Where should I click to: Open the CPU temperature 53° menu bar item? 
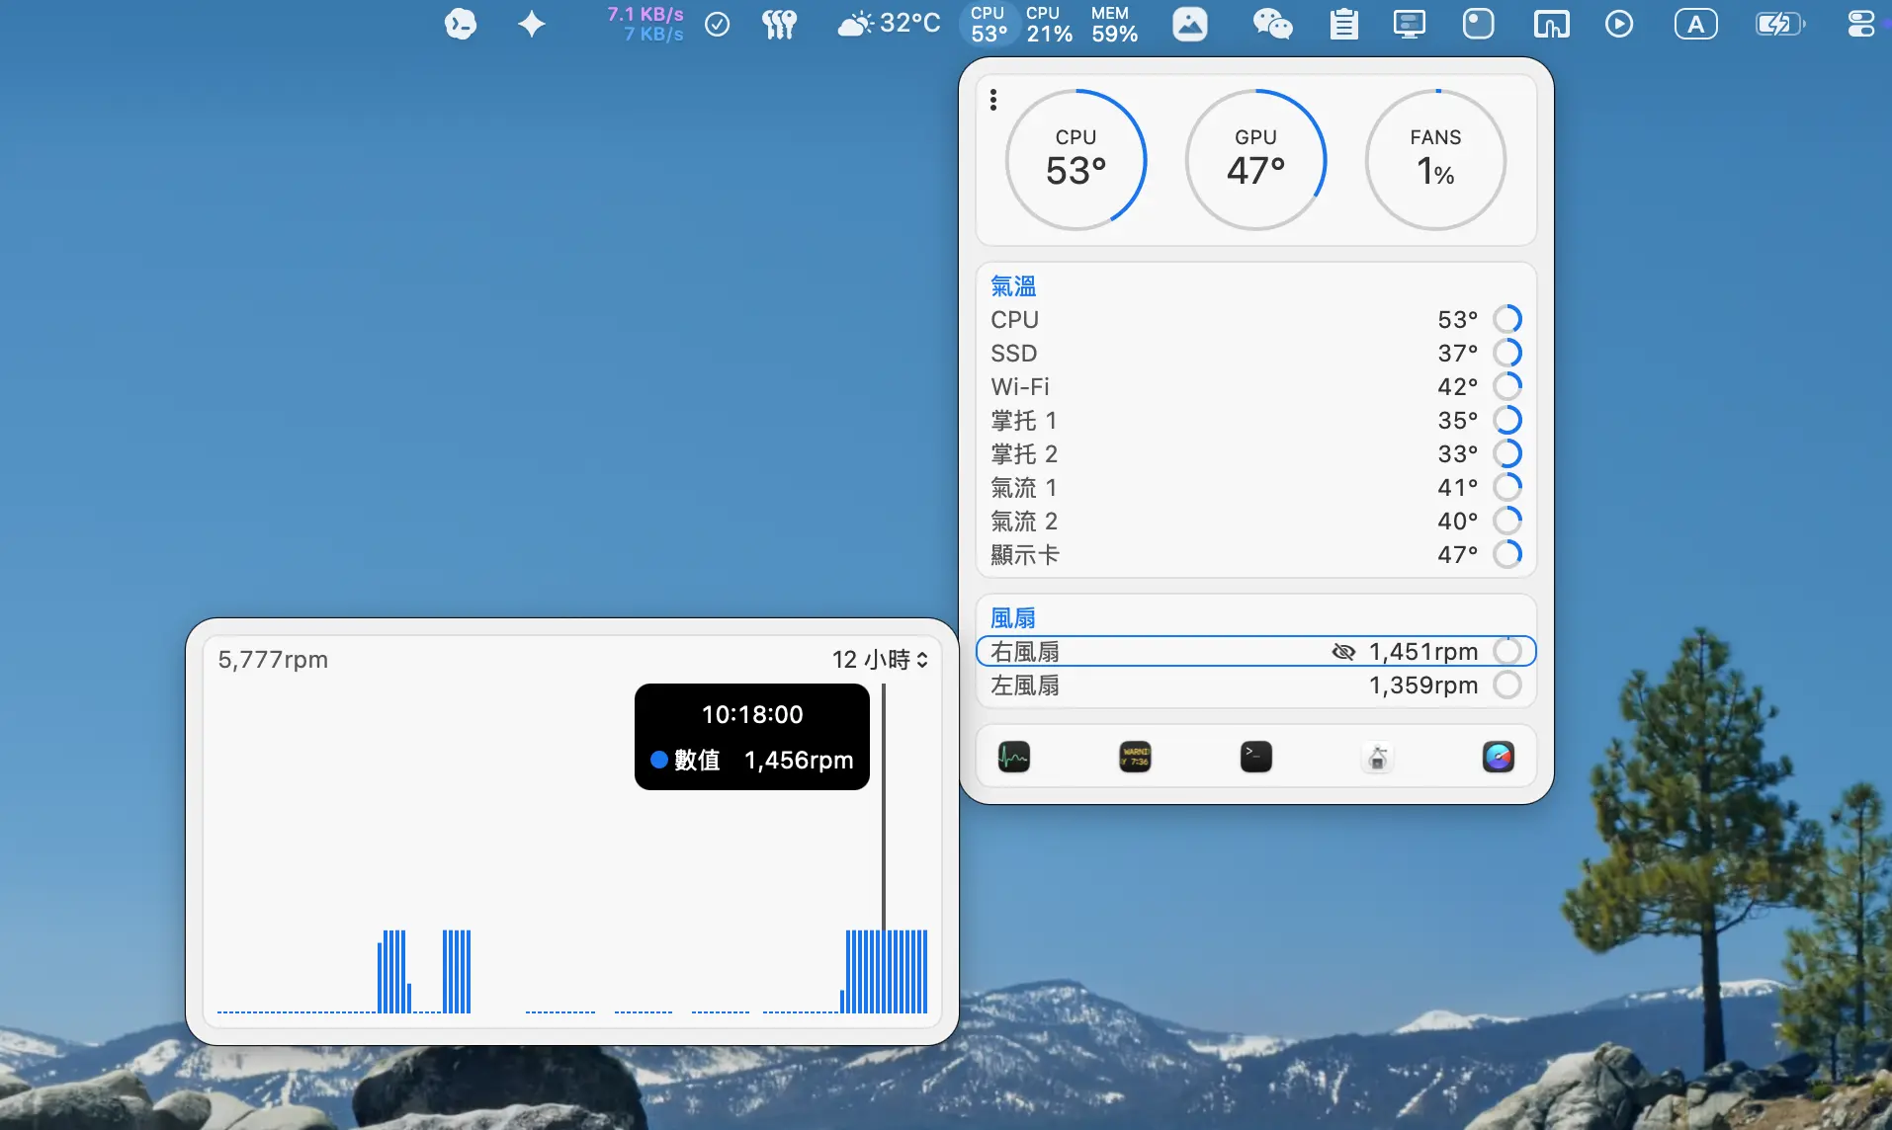(989, 24)
